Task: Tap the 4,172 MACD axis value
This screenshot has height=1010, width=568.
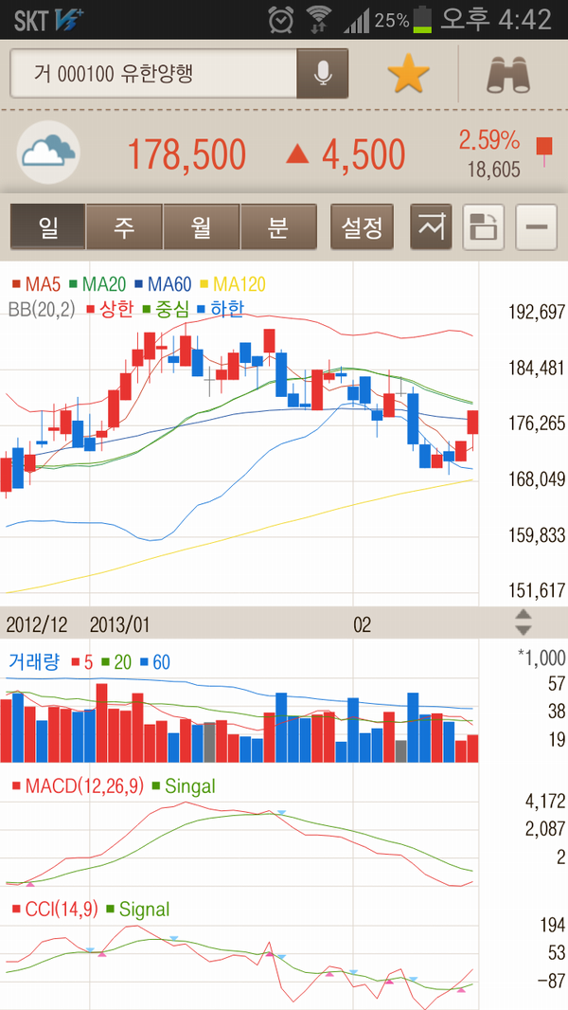Action: point(545,802)
